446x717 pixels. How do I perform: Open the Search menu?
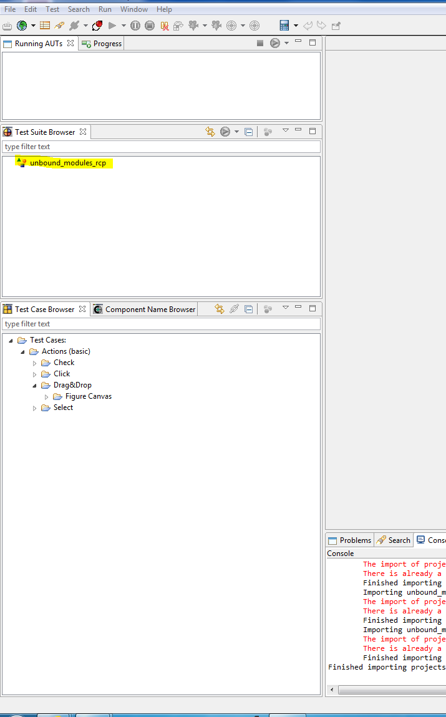click(x=79, y=9)
